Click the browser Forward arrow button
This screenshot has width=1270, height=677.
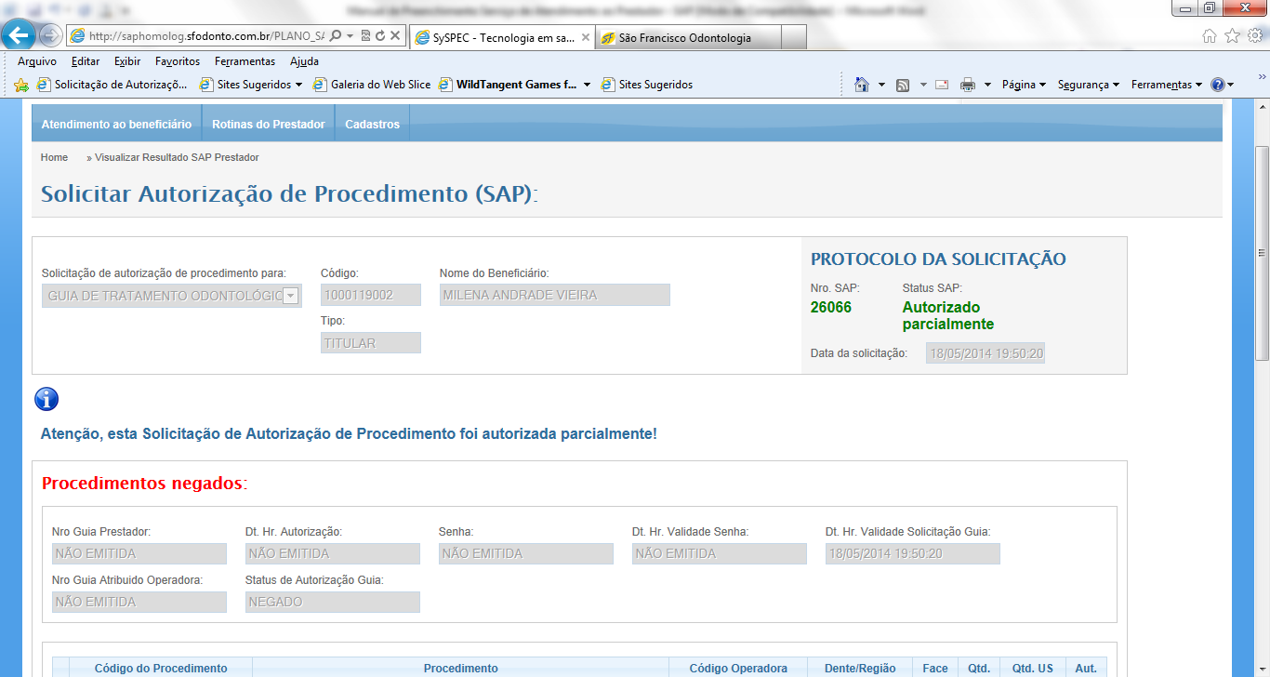[x=50, y=35]
